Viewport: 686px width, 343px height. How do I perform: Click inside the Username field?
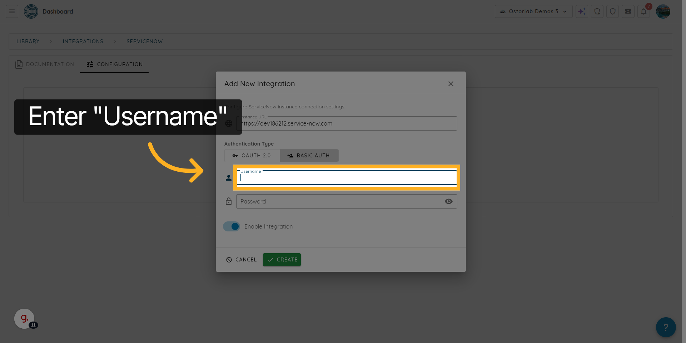pos(346,178)
